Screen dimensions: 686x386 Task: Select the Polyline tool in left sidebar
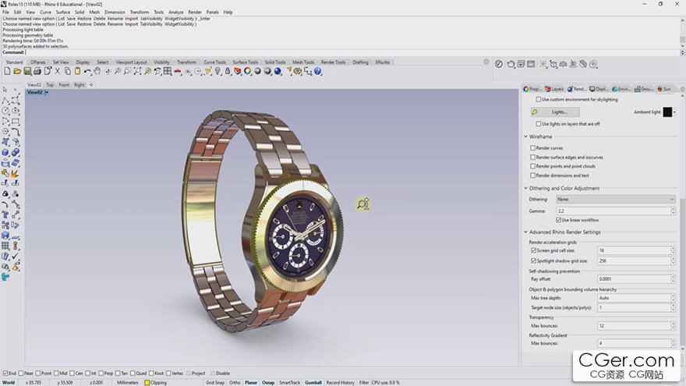coord(5,101)
